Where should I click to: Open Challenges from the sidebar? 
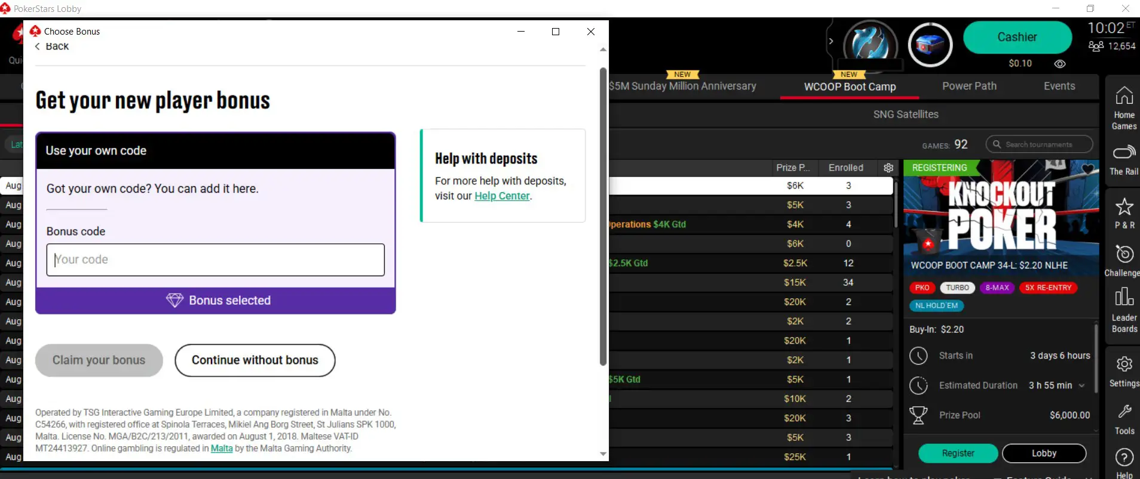click(1124, 261)
